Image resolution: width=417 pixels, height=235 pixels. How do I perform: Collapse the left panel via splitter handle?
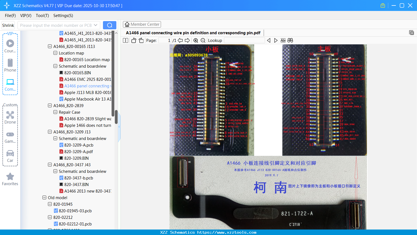coord(119,127)
